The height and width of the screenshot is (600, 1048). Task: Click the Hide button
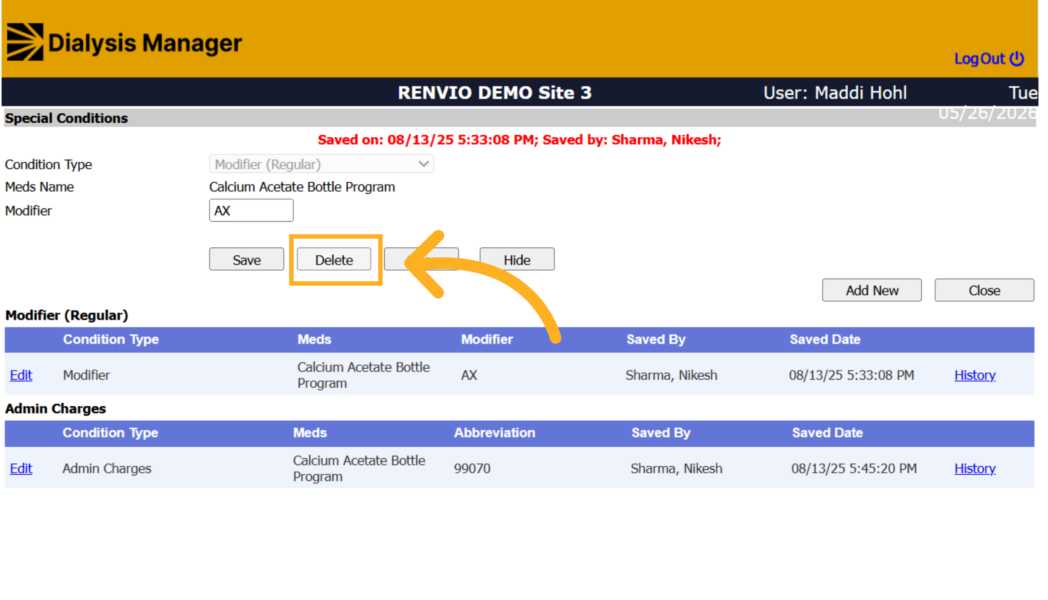(x=517, y=259)
